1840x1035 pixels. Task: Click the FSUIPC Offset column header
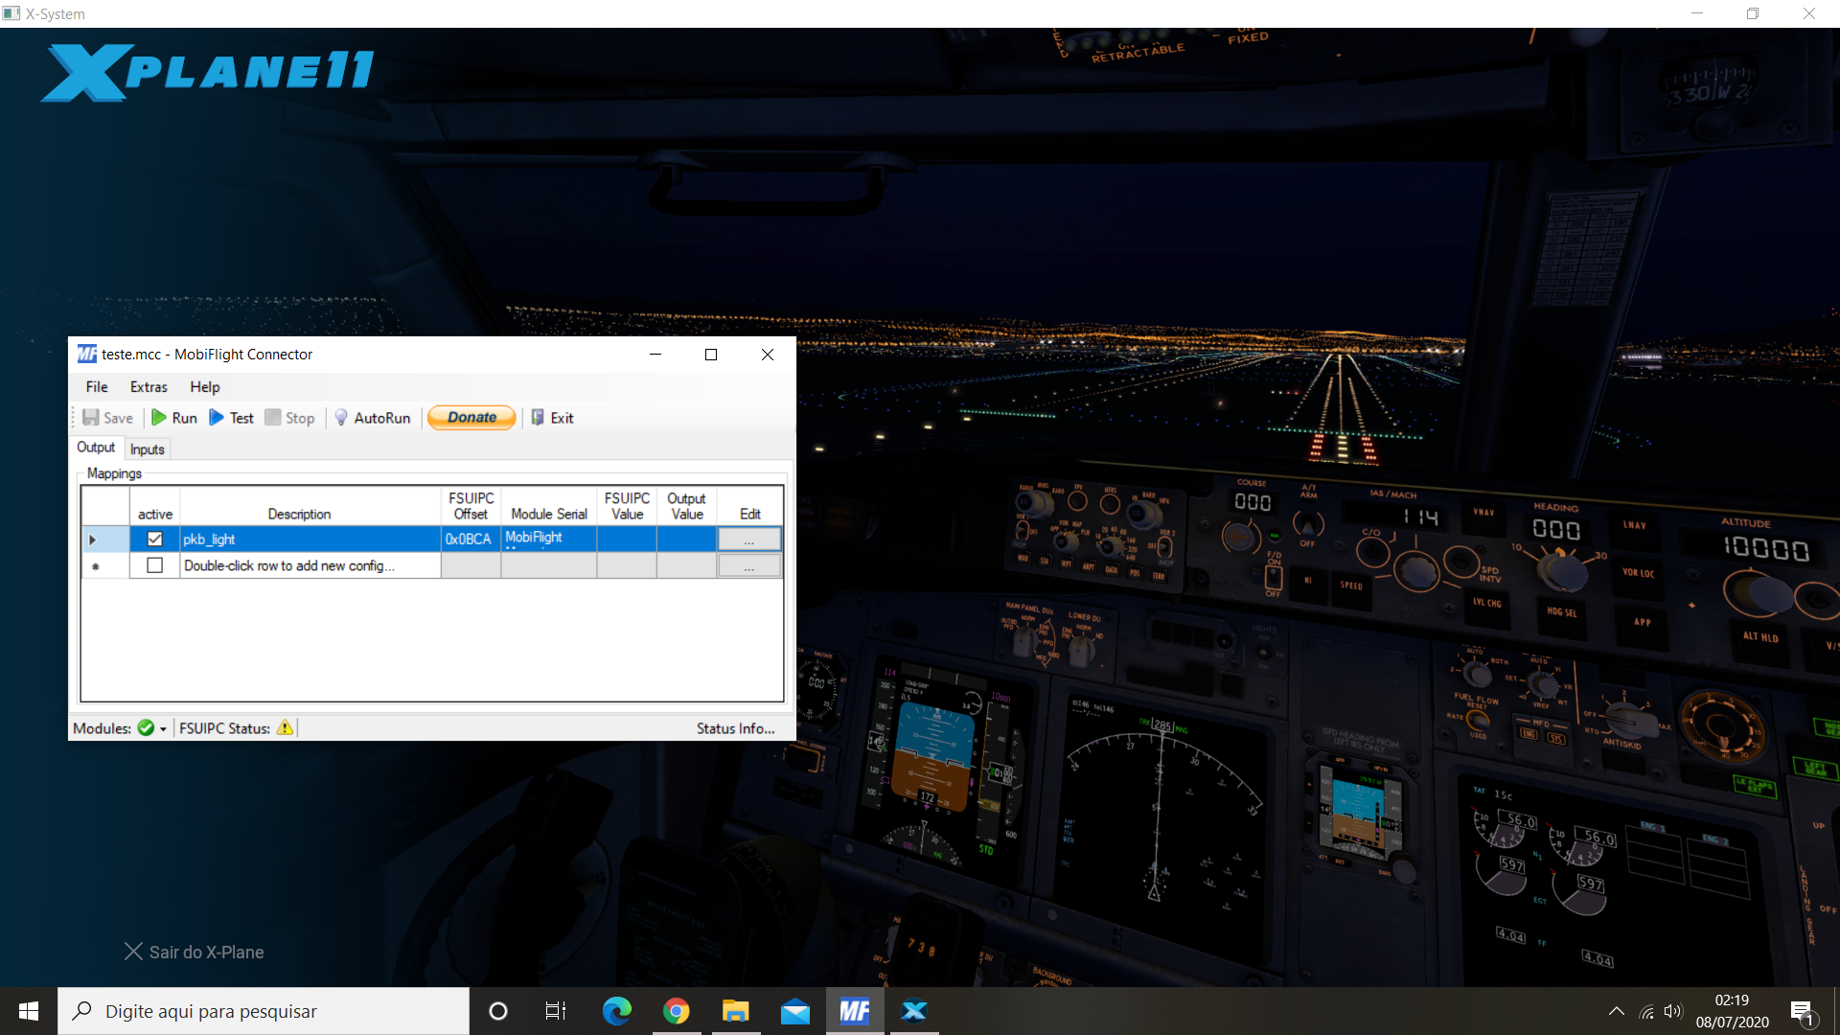(471, 506)
